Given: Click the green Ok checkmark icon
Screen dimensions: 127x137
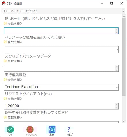Looking at the screenshot, I should pos(10,129).
